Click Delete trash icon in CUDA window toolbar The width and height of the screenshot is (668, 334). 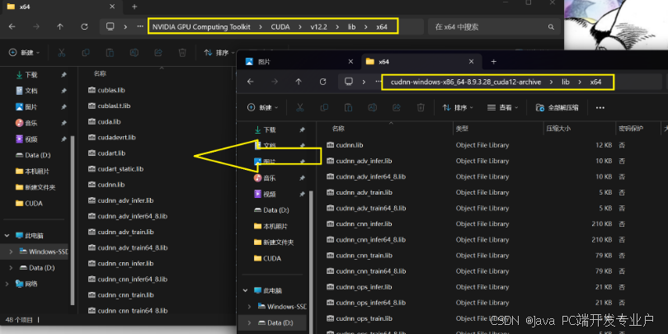click(x=182, y=53)
